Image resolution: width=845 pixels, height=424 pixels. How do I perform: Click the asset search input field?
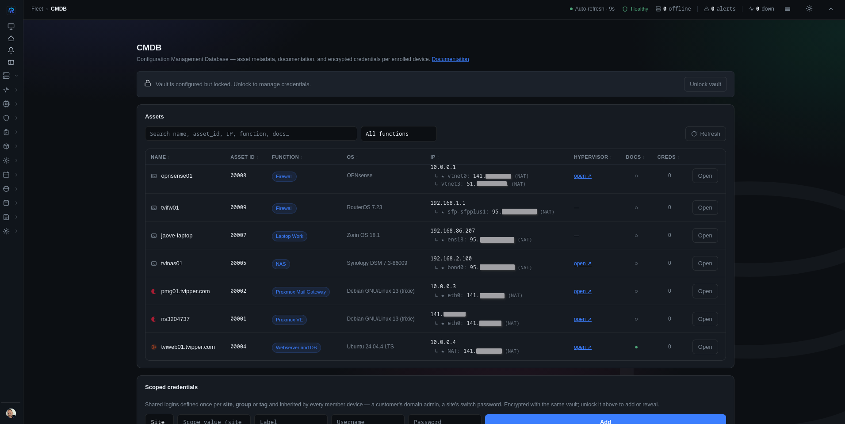point(251,134)
